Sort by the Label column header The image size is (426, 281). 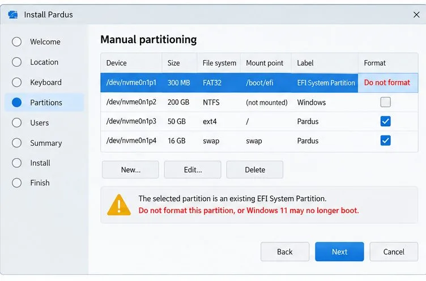[325, 63]
